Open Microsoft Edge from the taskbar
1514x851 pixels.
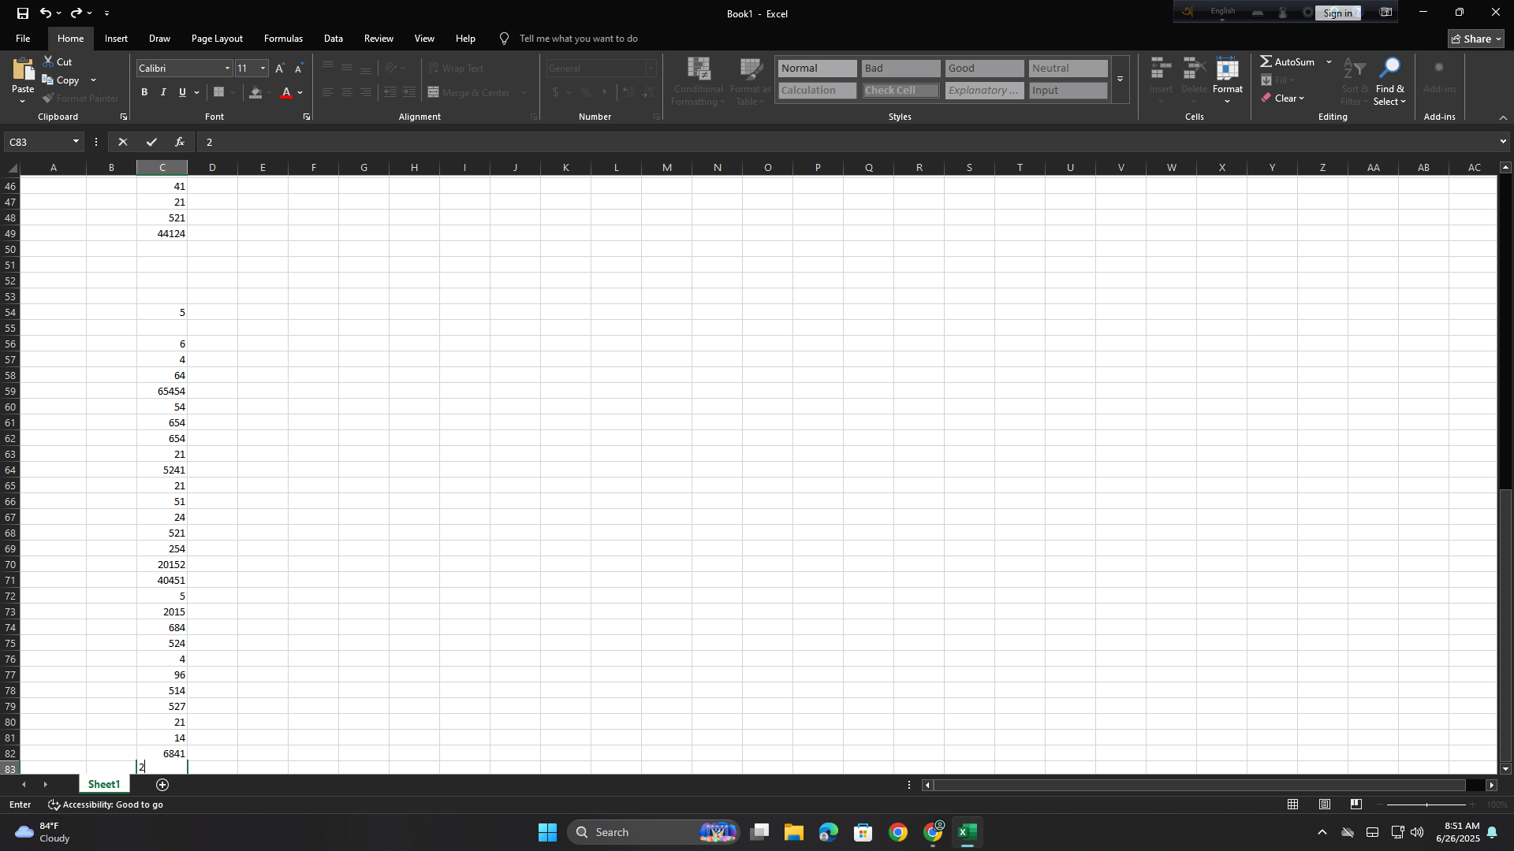(x=829, y=832)
